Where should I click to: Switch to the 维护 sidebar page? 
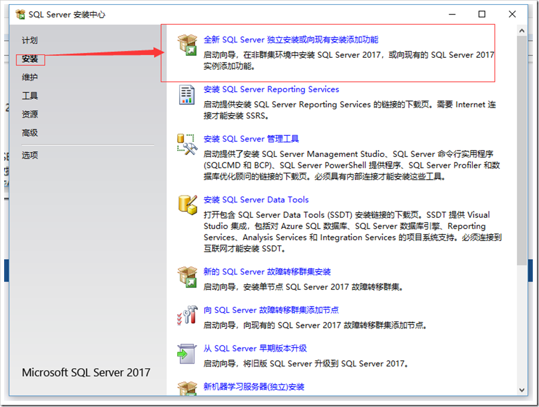pyautogui.click(x=29, y=77)
